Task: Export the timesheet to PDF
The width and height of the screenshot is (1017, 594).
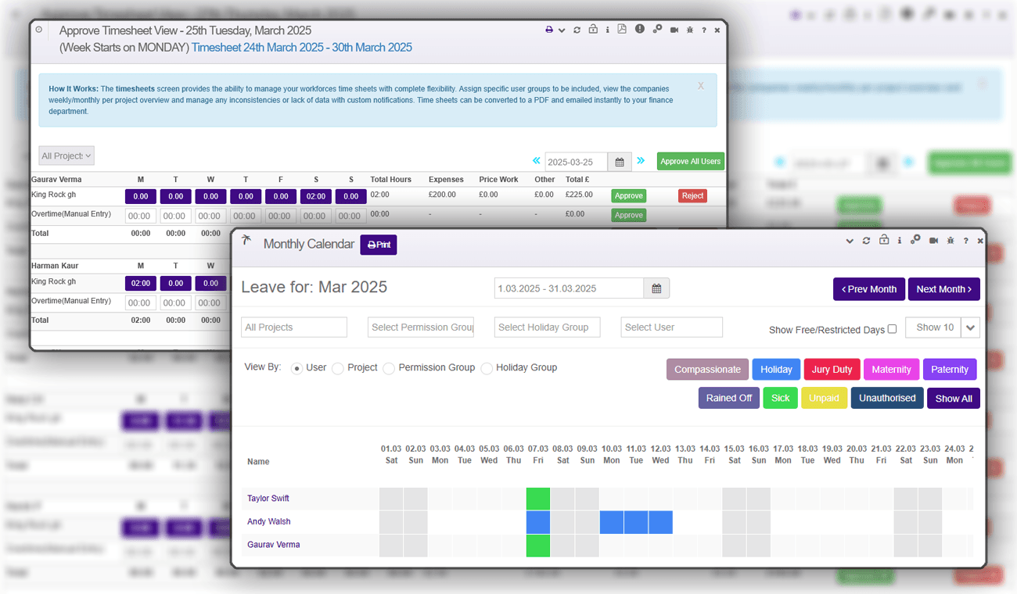Action: (x=622, y=29)
